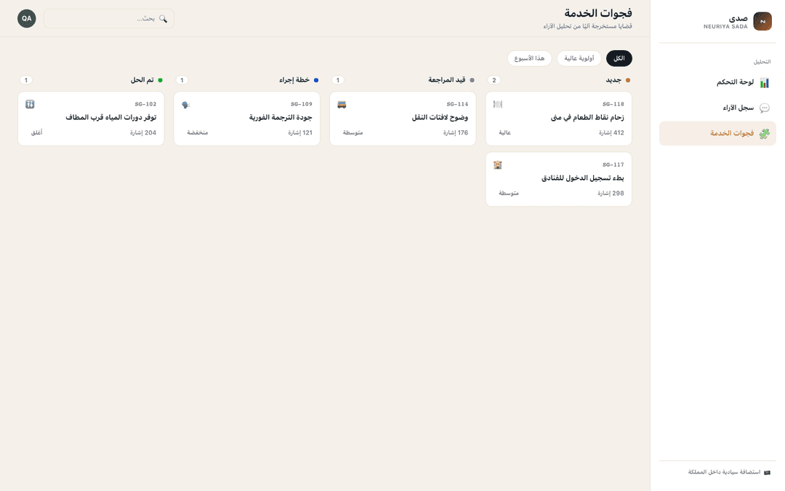Click the ID SG-118
The width and height of the screenshot is (785, 491).
click(x=613, y=104)
